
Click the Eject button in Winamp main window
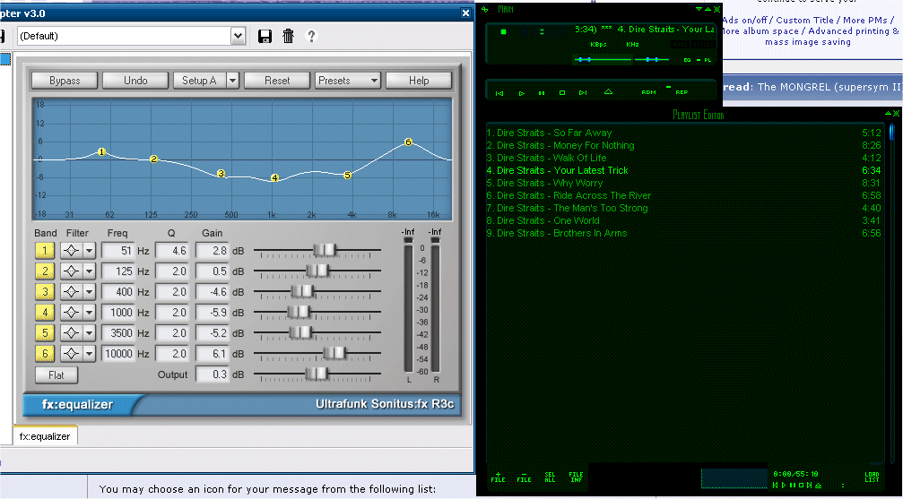click(x=608, y=92)
